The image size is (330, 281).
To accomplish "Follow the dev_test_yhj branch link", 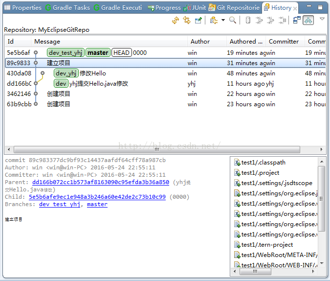I will [x=60, y=204].
